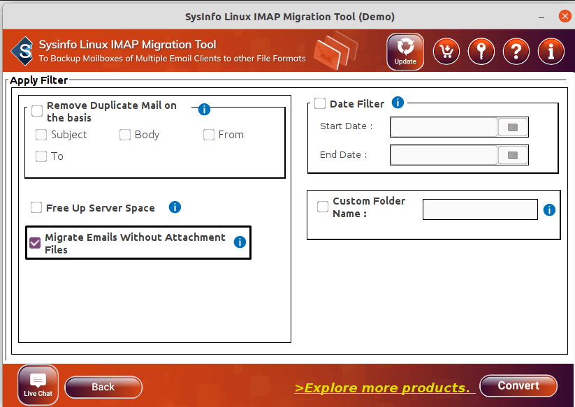Click the Convert button

click(x=518, y=386)
